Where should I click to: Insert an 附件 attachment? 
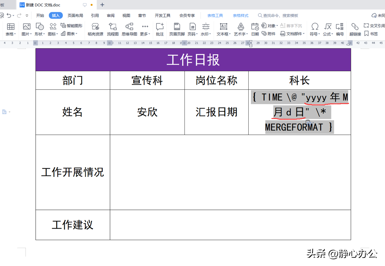pos(268,34)
